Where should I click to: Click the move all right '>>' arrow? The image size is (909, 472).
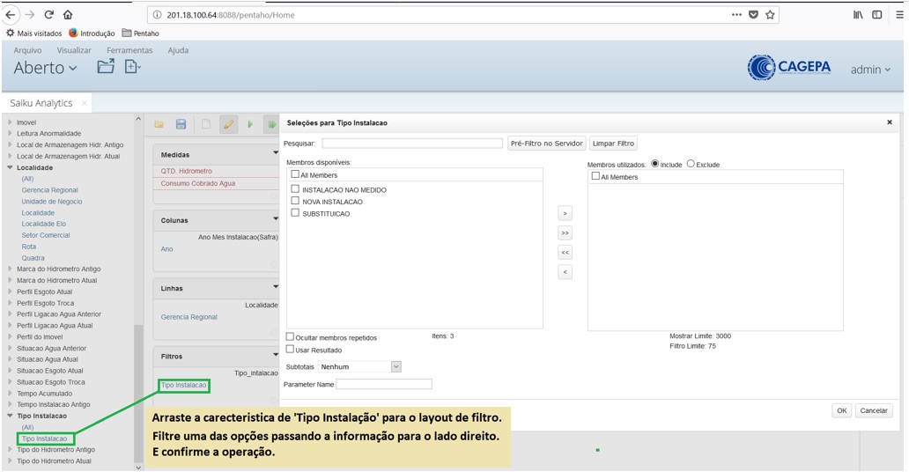tap(565, 232)
